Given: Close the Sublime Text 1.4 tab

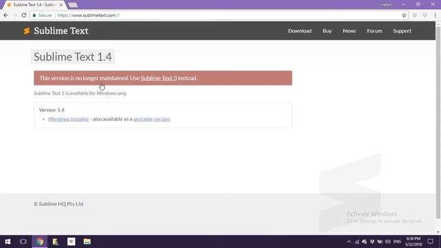Looking at the screenshot, I should pos(61,5).
